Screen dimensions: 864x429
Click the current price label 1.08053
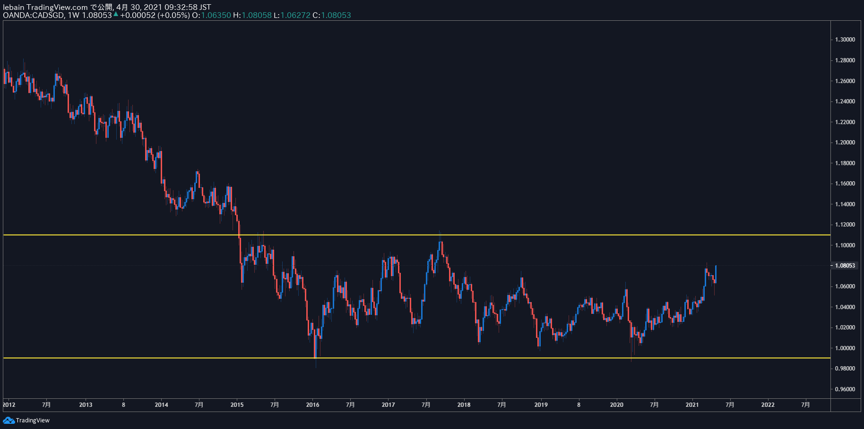click(845, 266)
